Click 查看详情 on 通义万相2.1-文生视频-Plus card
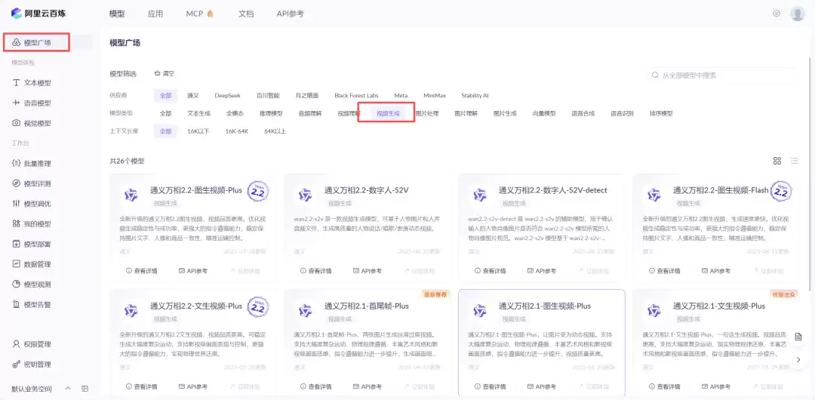 [665, 386]
